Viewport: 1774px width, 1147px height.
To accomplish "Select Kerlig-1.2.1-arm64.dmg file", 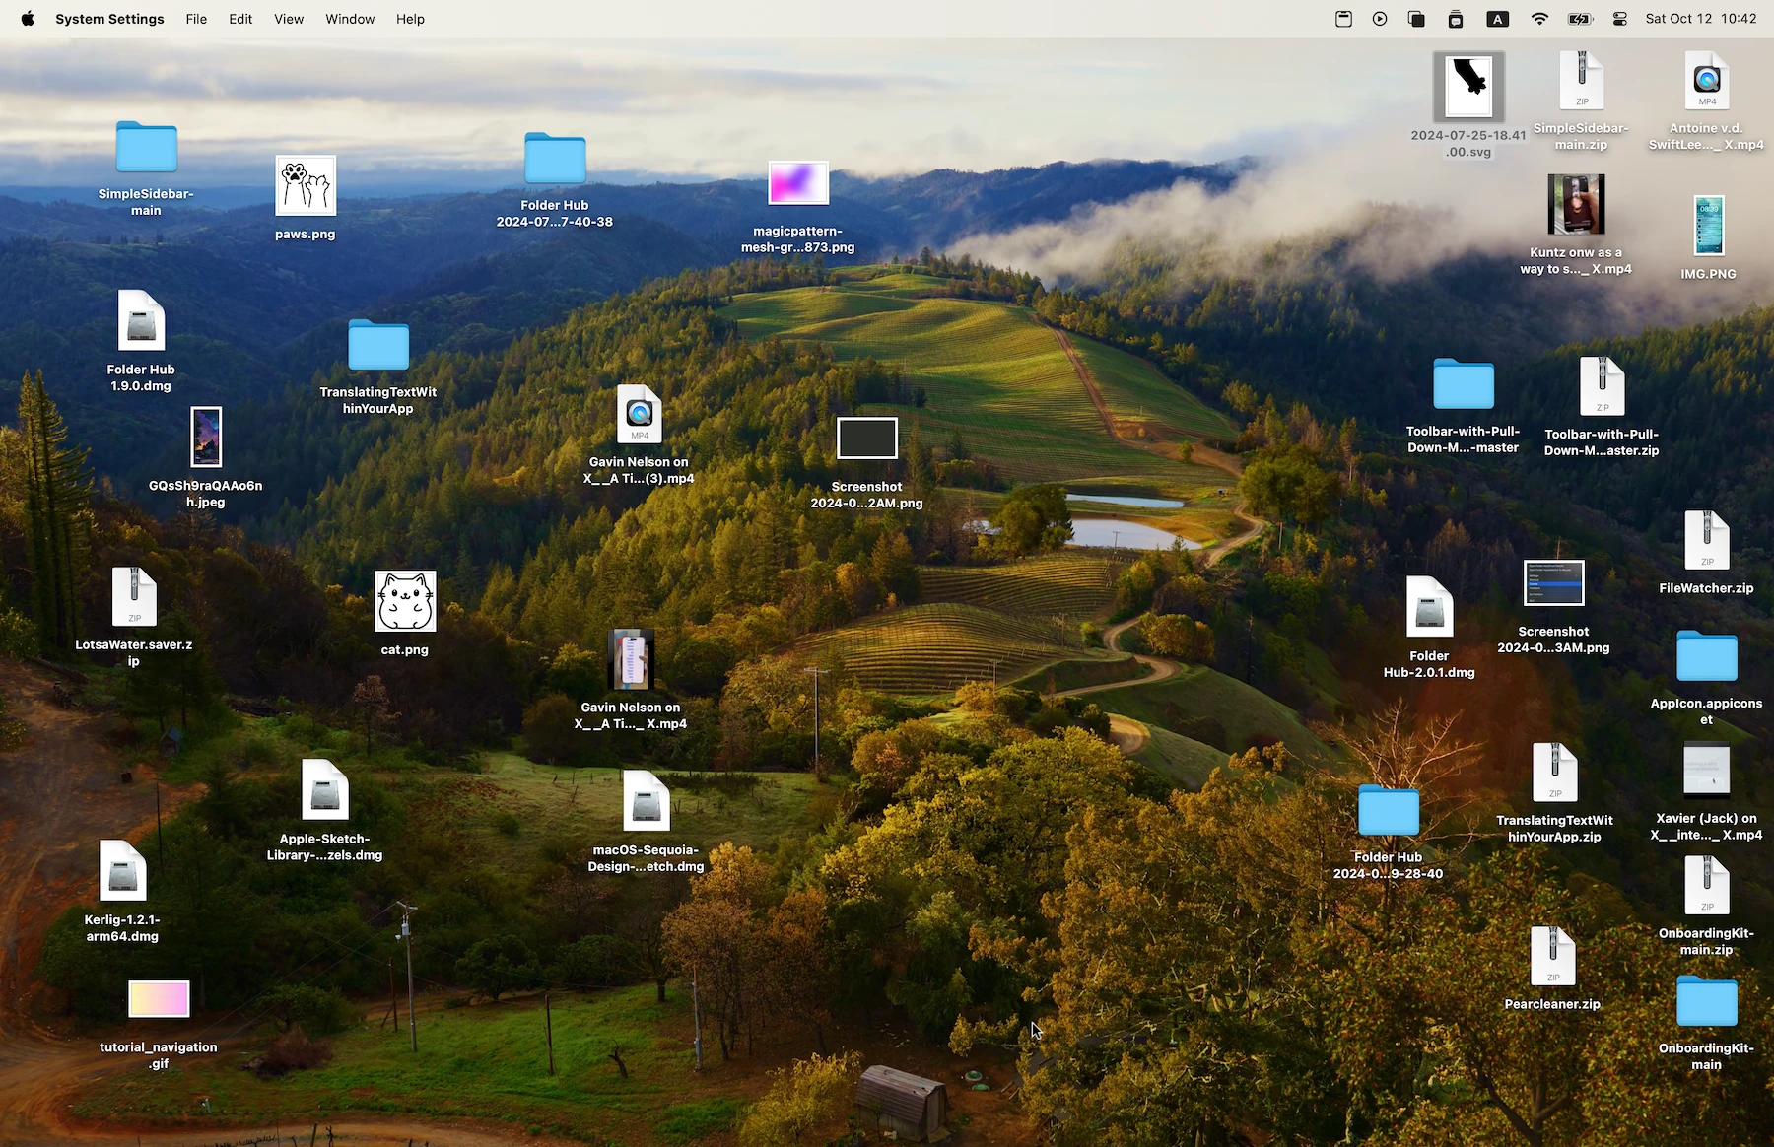I will tap(122, 871).
